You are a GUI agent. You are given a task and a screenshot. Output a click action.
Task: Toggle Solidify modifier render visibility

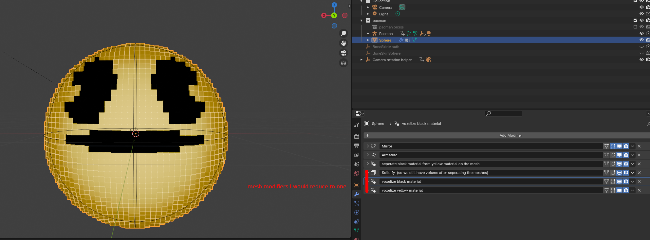coord(626,173)
